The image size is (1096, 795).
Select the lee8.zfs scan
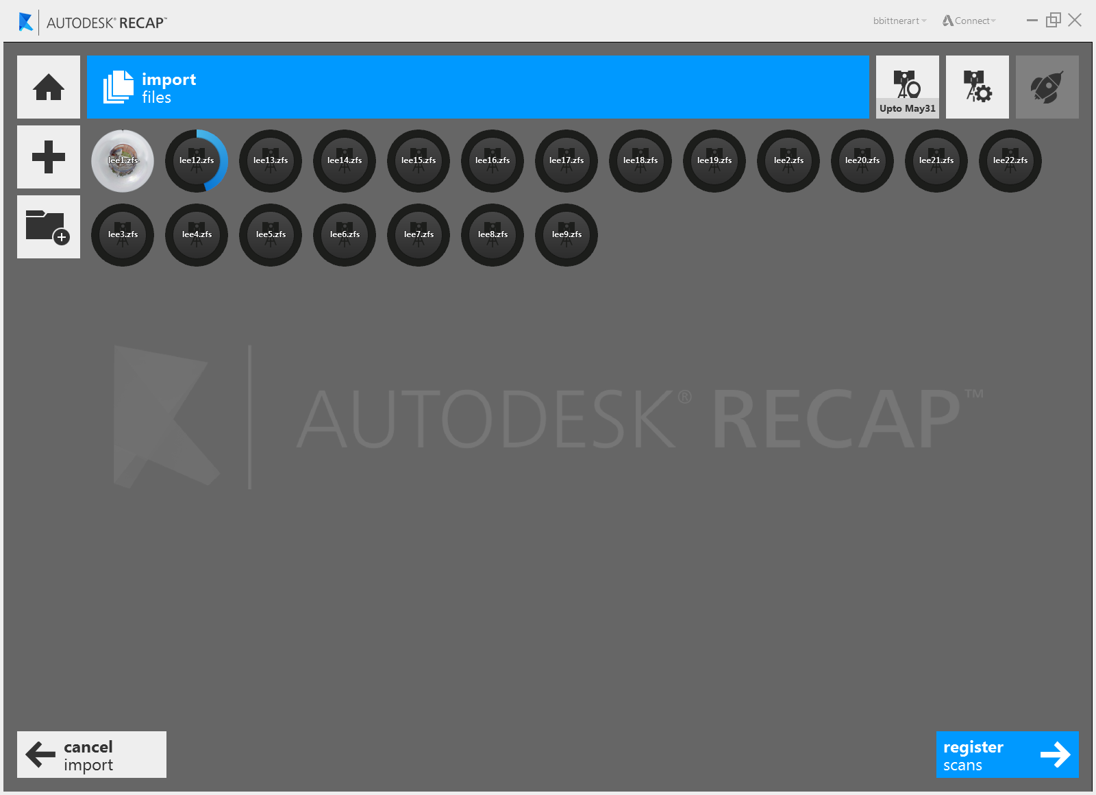click(x=493, y=235)
